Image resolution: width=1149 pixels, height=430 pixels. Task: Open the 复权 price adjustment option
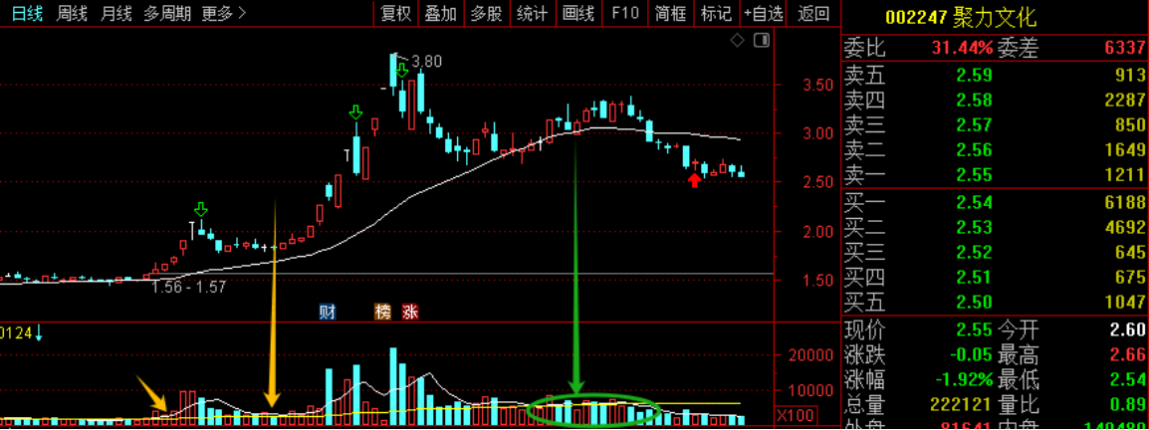coord(396,13)
